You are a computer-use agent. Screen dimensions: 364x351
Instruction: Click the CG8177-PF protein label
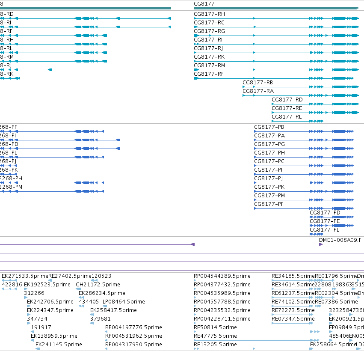coord(269,205)
